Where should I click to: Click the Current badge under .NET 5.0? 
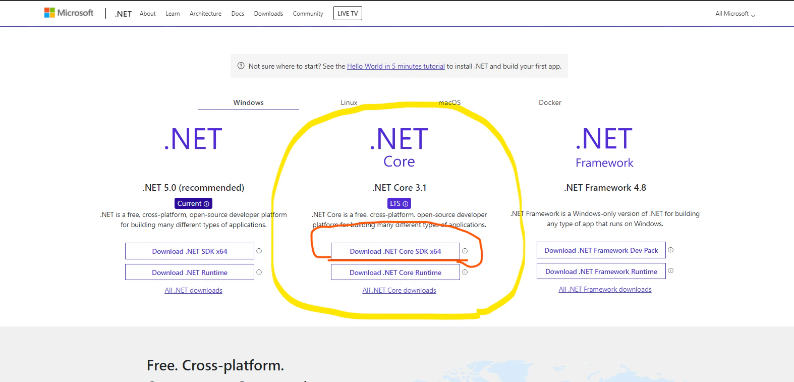click(x=193, y=203)
